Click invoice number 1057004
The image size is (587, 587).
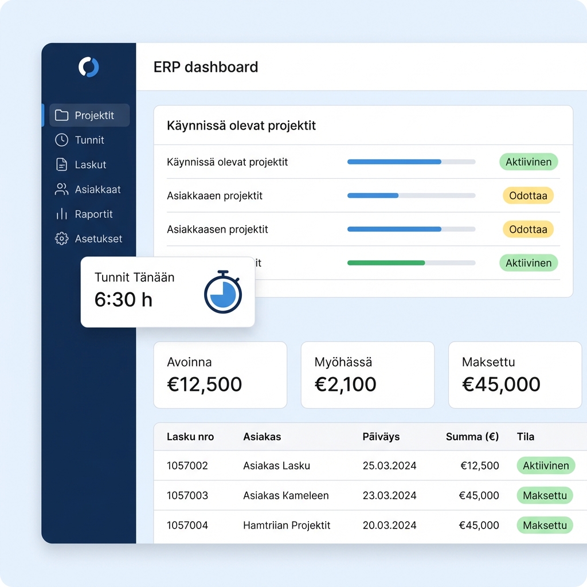187,525
